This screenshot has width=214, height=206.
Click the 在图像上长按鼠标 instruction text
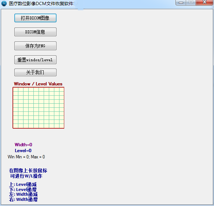pos(28,170)
